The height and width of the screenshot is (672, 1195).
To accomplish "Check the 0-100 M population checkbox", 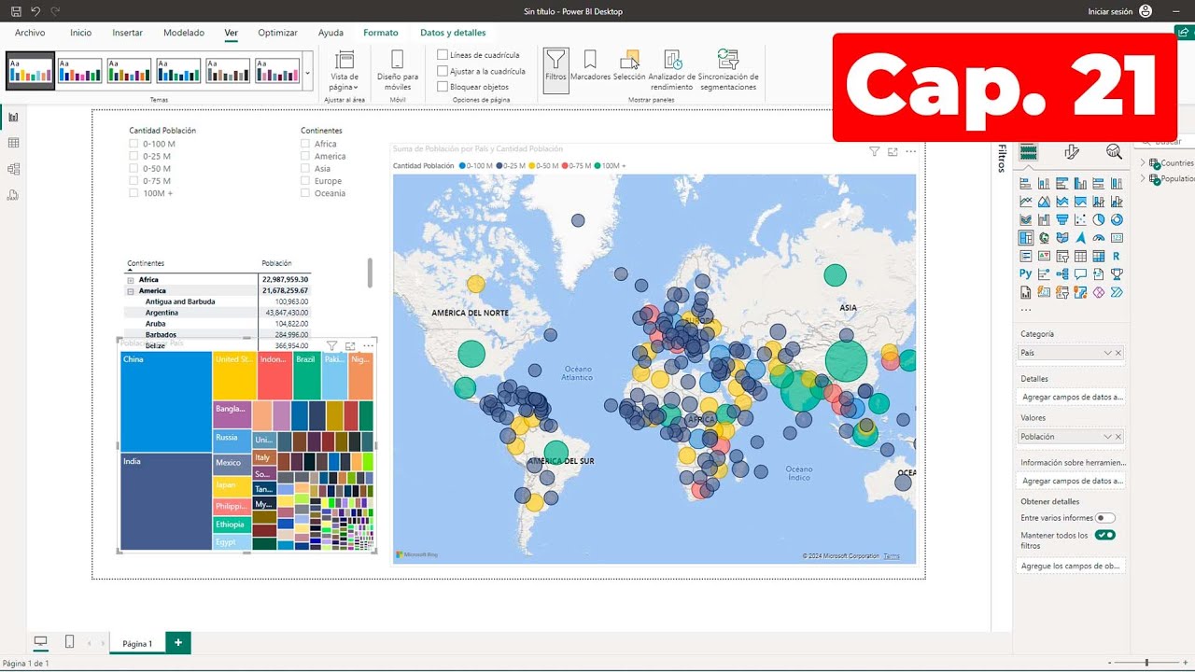I will [x=134, y=144].
